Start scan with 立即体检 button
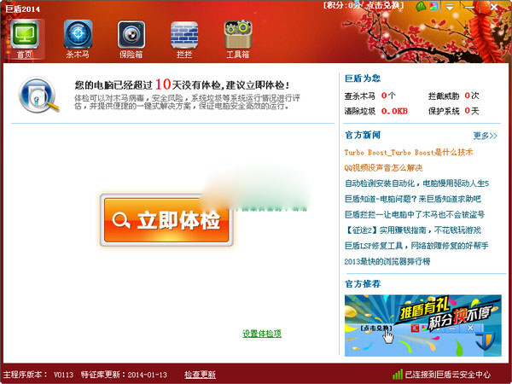The height and width of the screenshot is (384, 512). pos(165,220)
